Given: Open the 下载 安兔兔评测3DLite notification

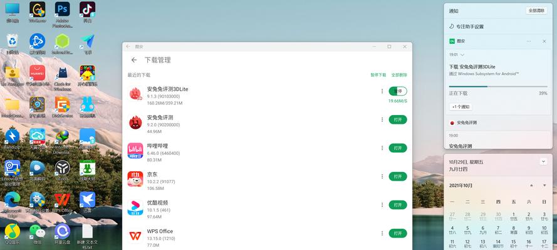Looking at the screenshot, I should click(472, 67).
